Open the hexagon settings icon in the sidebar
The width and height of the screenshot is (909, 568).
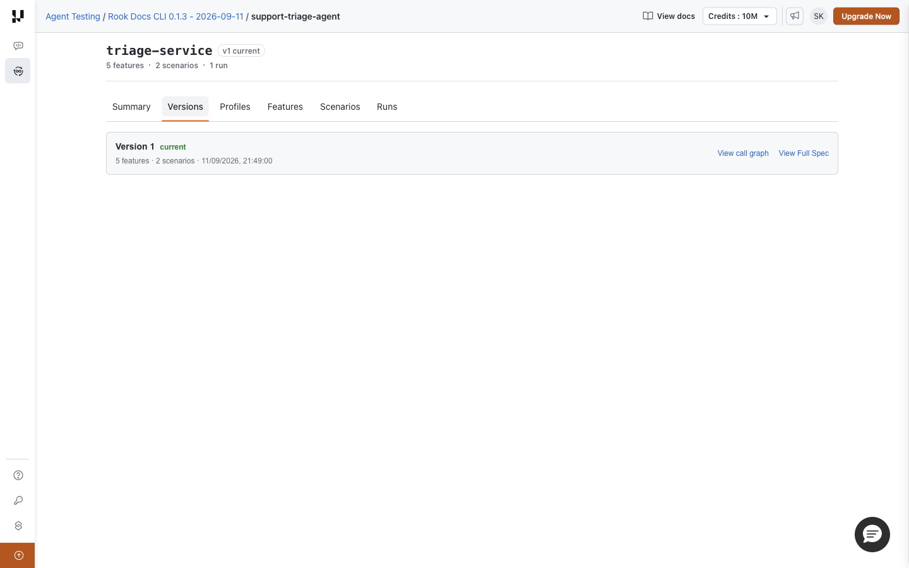point(18,526)
